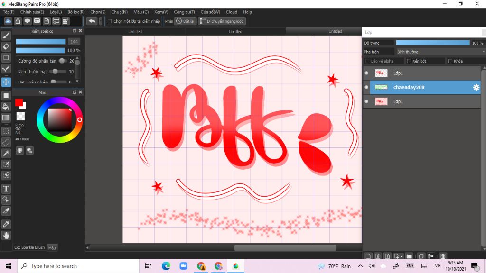Select the Dot/polyline tool
Image resolution: width=486 pixels, height=273 pixels.
tap(6, 69)
